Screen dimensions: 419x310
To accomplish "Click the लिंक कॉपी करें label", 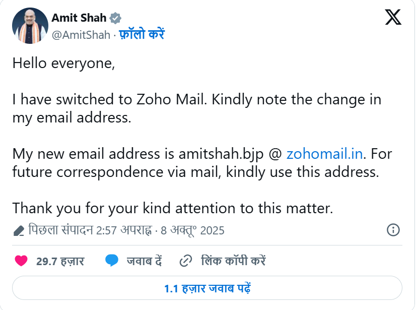I will tap(233, 261).
